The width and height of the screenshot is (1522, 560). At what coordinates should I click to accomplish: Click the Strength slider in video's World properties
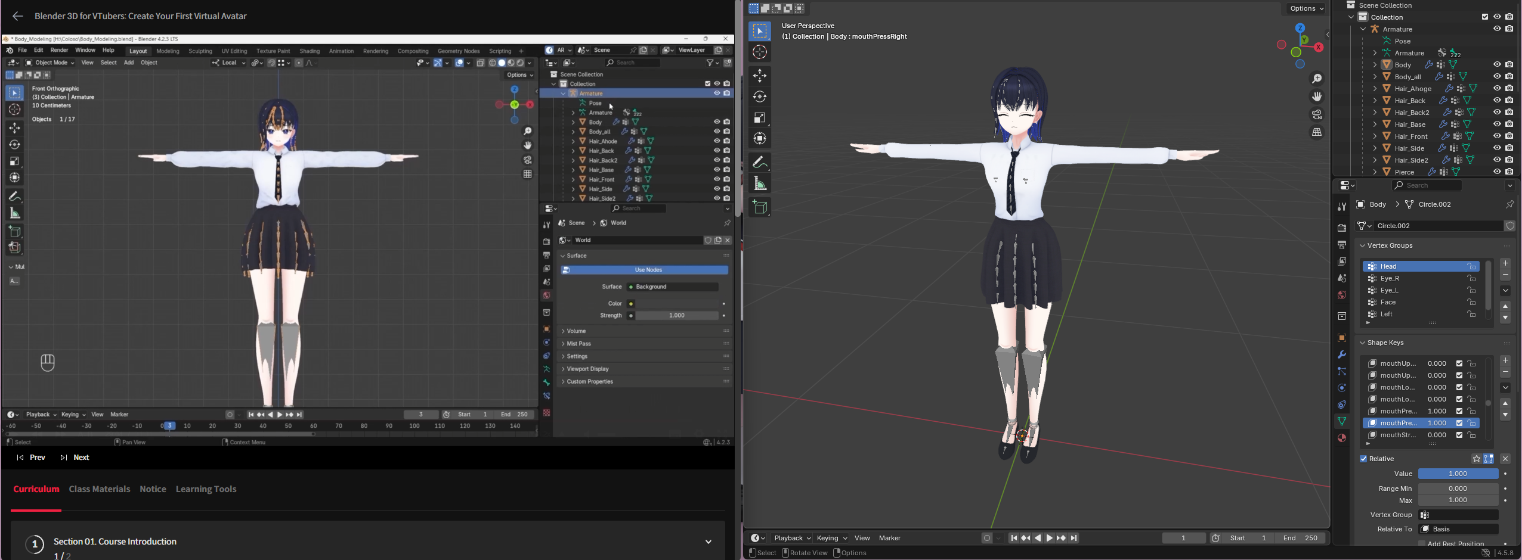pyautogui.click(x=677, y=316)
